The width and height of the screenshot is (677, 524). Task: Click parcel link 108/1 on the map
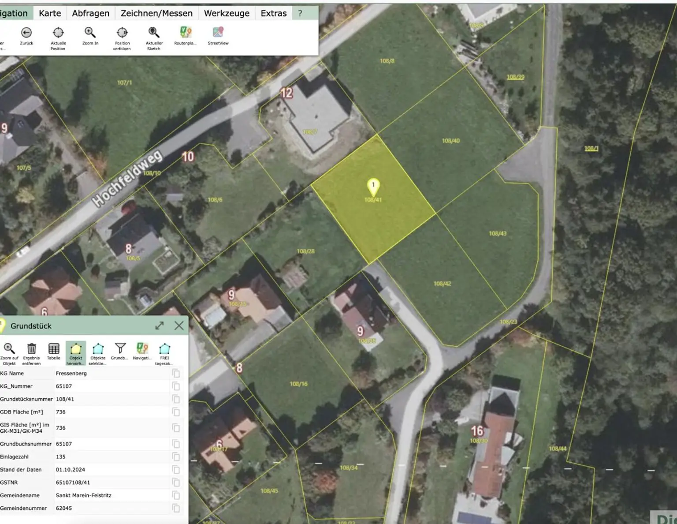click(591, 148)
